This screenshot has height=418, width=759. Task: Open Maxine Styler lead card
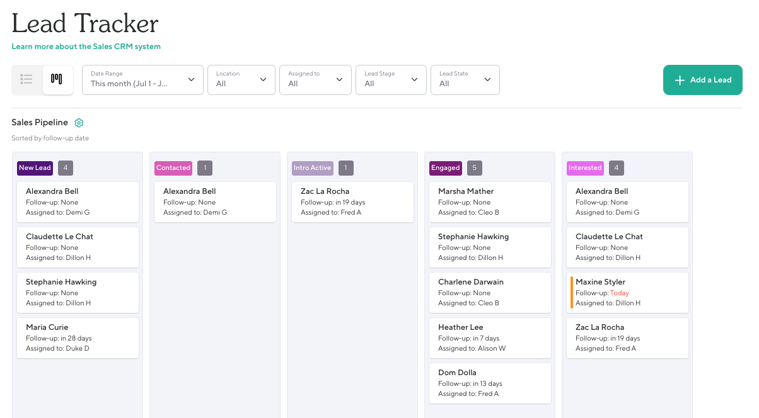tap(627, 292)
